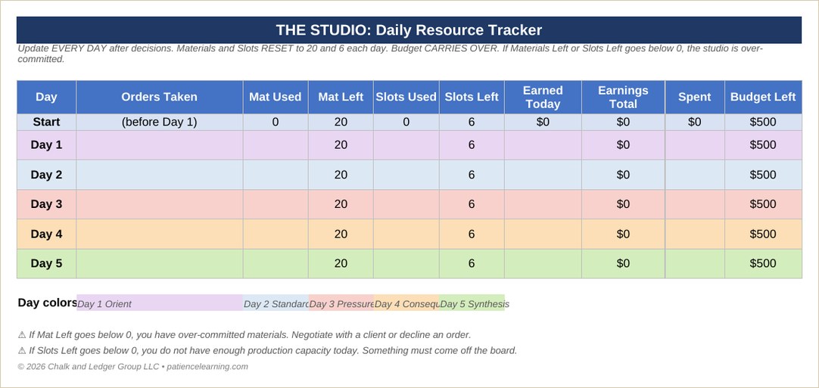819x388 pixels.
Task: Click the Day 2 Spent cell
Action: click(695, 175)
